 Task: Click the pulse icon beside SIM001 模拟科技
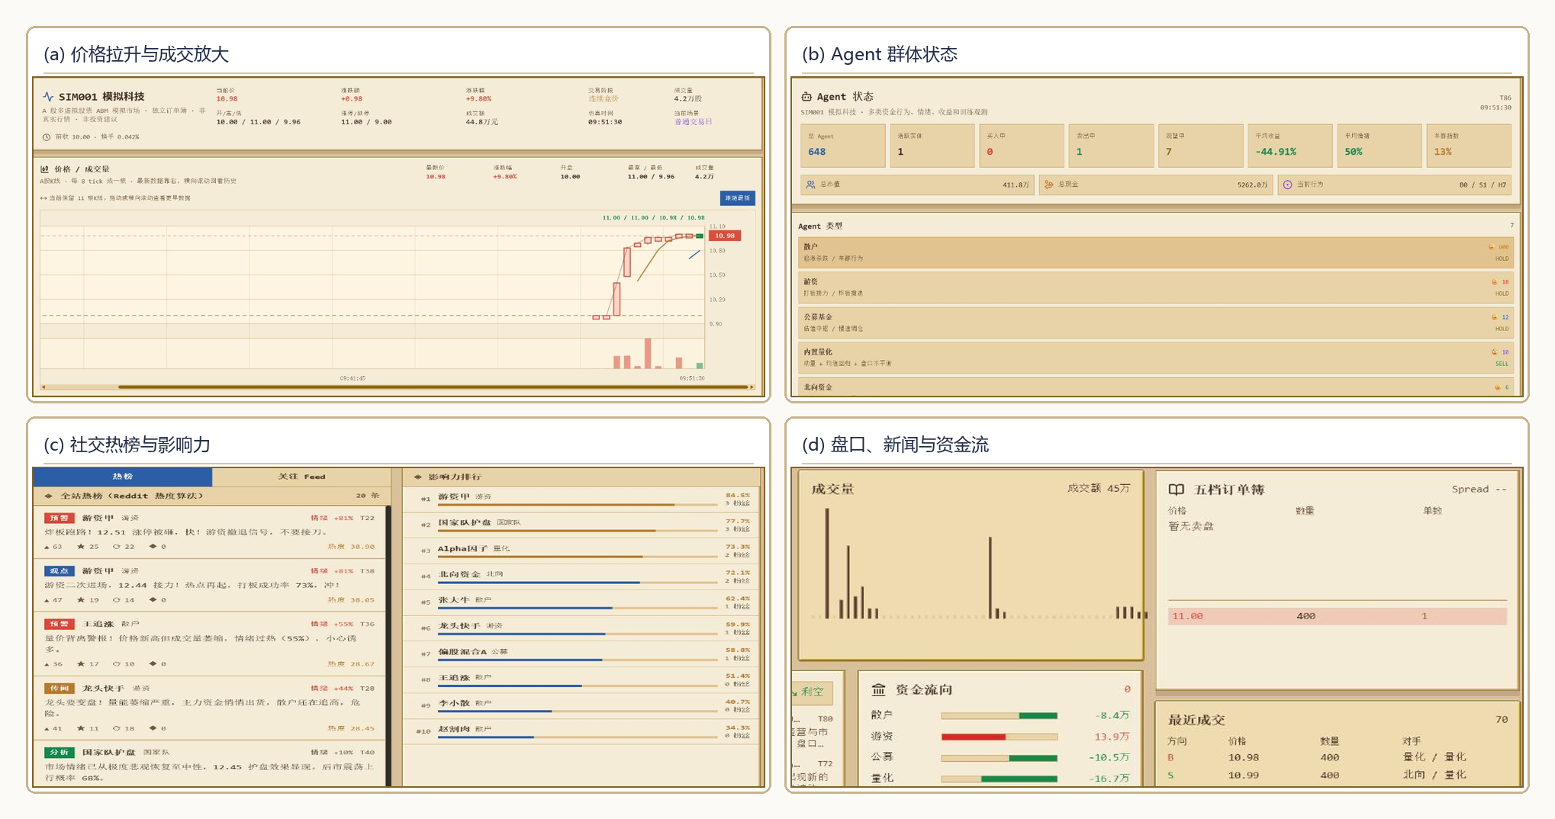(x=49, y=97)
